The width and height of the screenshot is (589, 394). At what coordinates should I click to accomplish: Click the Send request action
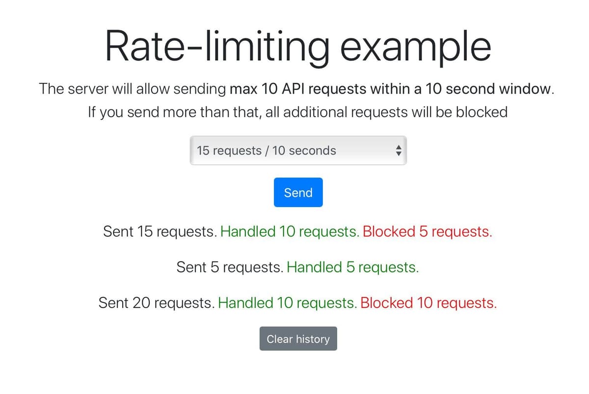pyautogui.click(x=298, y=192)
